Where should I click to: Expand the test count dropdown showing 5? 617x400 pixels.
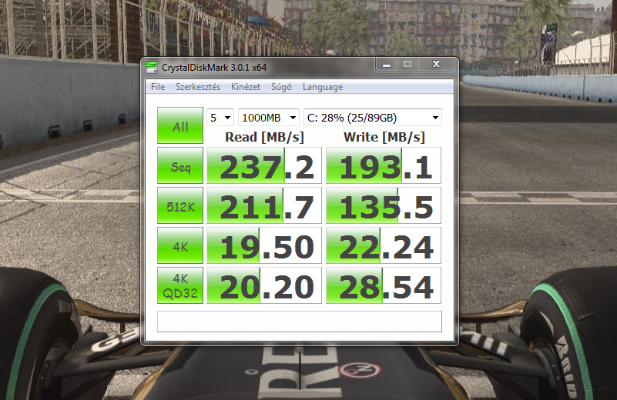tap(220, 118)
